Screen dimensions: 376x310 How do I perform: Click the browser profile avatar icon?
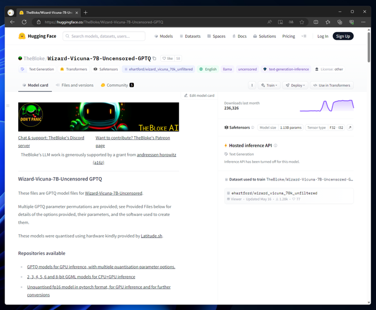(11, 13)
